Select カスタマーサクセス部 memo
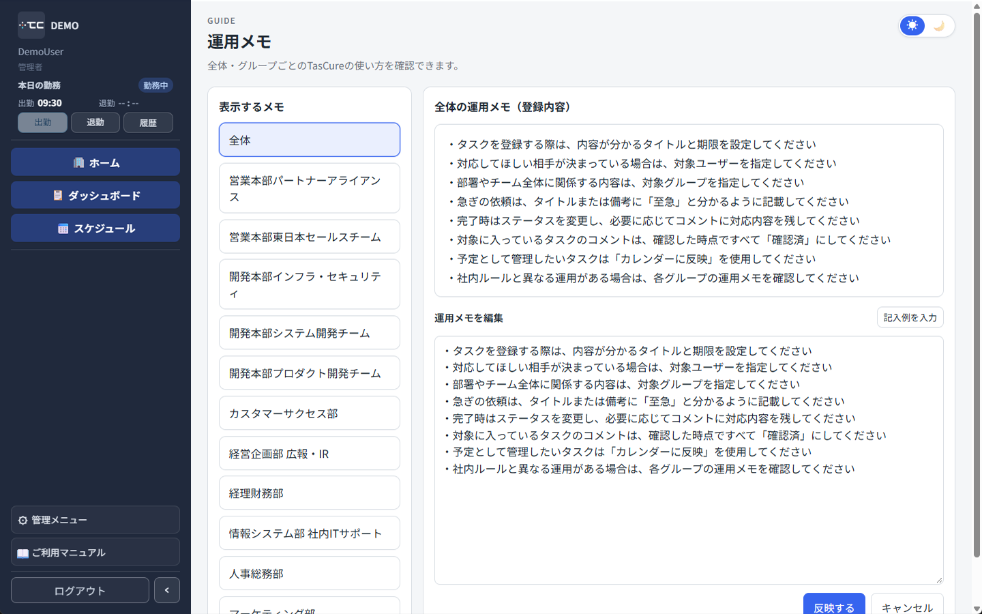982x614 pixels. point(310,413)
